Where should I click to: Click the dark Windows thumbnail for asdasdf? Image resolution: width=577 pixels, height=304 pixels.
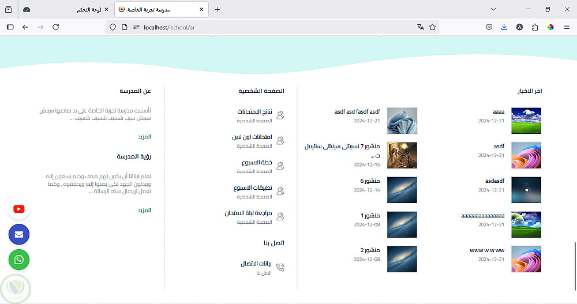click(x=526, y=190)
